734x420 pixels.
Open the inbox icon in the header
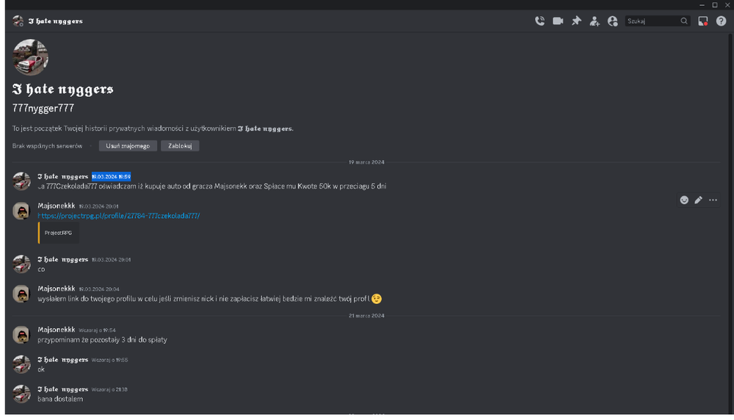(703, 21)
